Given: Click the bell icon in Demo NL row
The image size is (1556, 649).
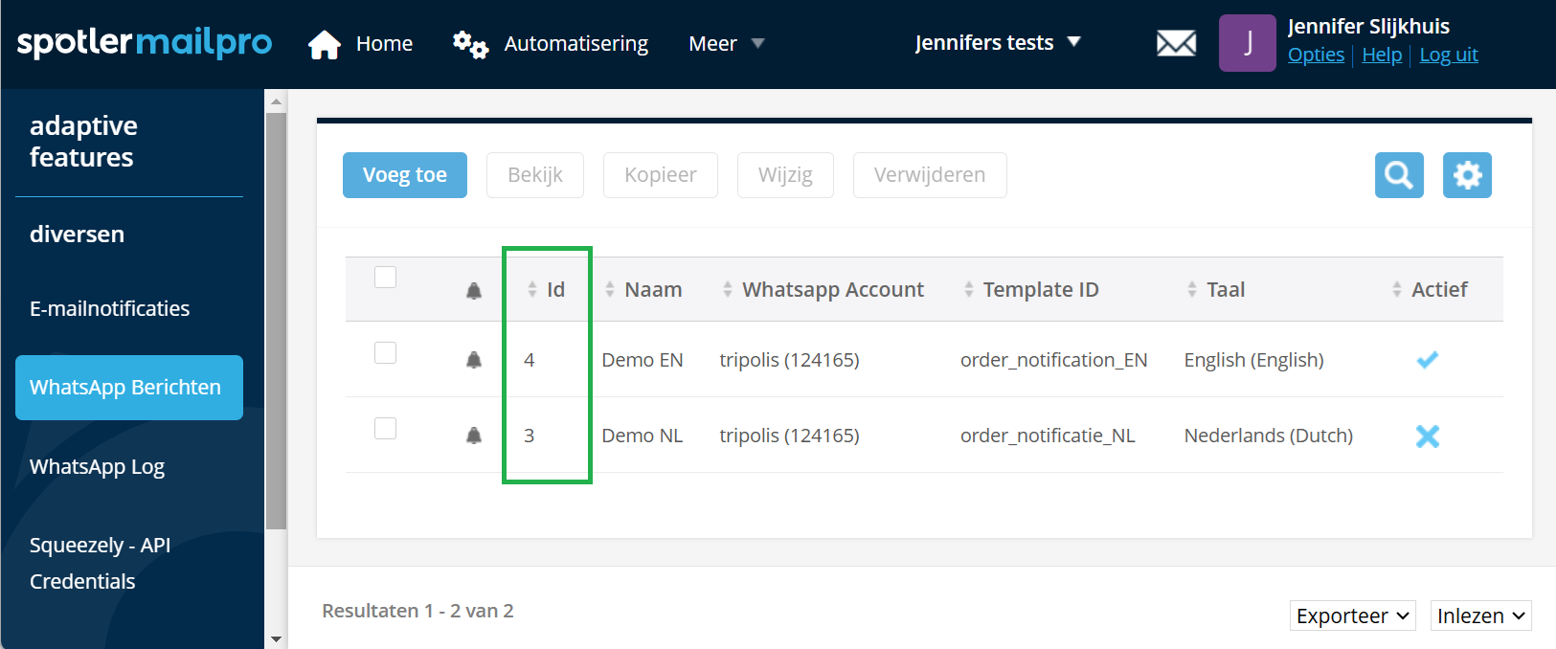Looking at the screenshot, I should [x=474, y=436].
